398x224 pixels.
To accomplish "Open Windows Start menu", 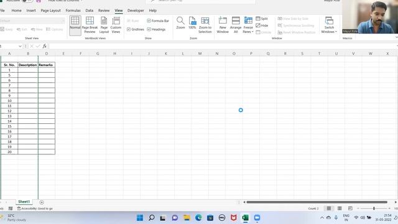I will (140, 218).
